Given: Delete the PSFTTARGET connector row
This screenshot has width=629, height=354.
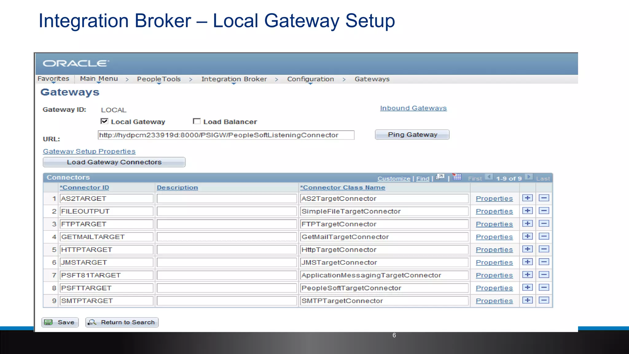Looking at the screenshot, I should click(544, 288).
